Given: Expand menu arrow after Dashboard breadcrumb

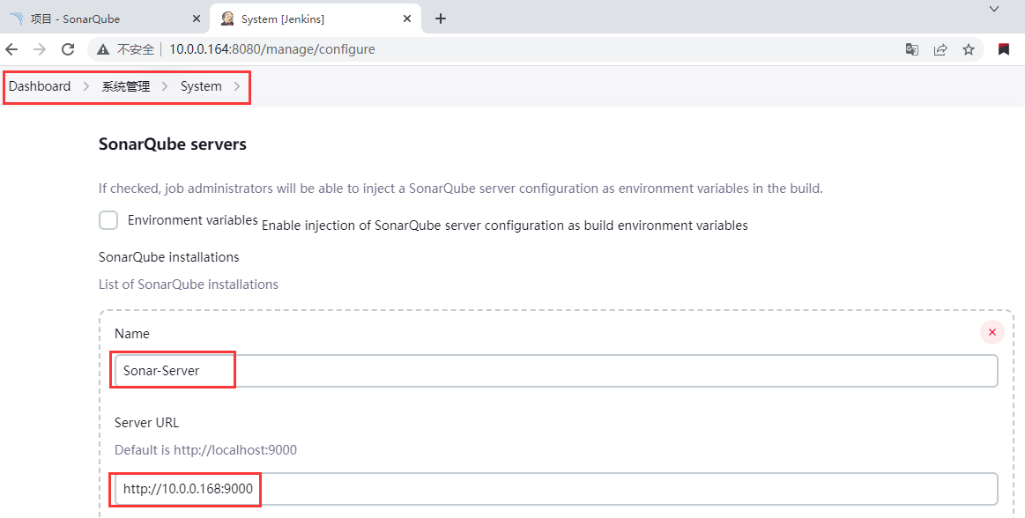Looking at the screenshot, I should [86, 86].
